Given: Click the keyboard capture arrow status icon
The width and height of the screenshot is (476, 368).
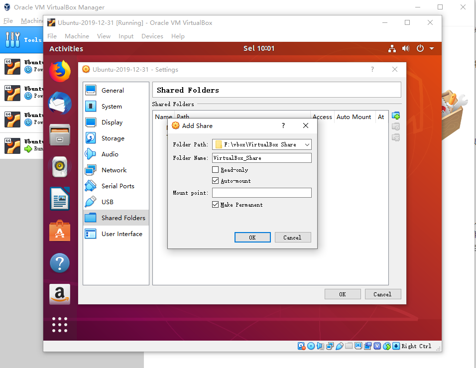Looking at the screenshot, I should click(396, 346).
